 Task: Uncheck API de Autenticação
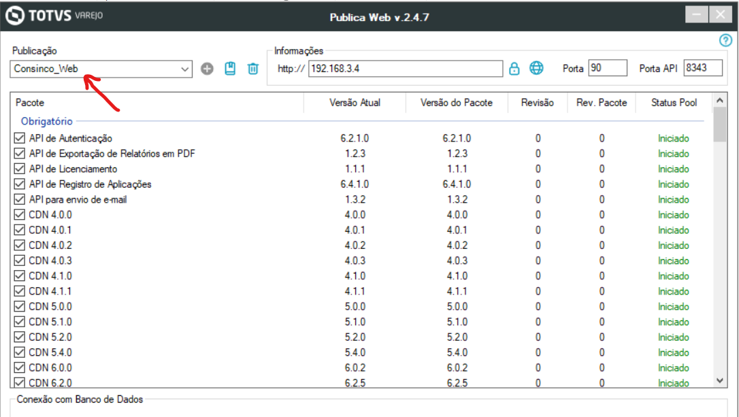click(19, 138)
